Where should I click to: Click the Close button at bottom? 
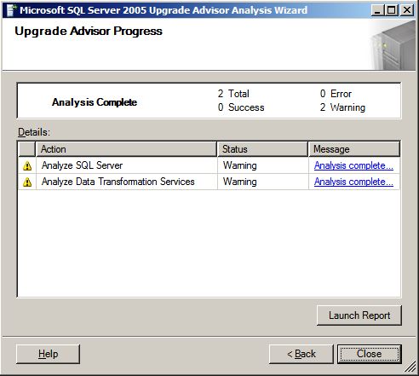click(370, 354)
